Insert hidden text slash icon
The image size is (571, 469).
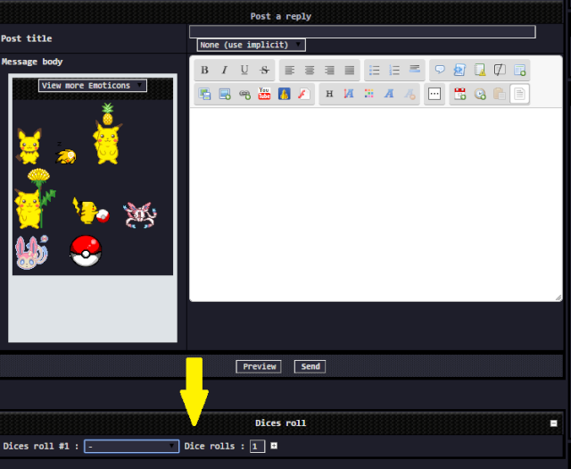click(500, 70)
